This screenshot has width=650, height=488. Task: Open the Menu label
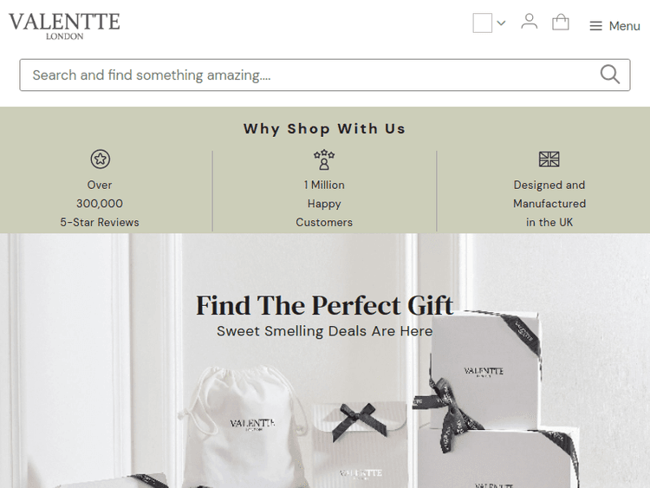[624, 26]
